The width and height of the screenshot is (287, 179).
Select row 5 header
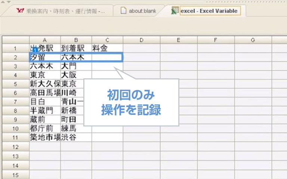click(16, 84)
